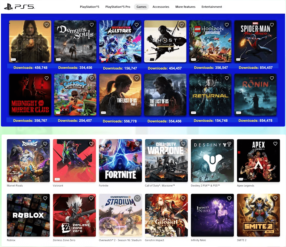Open the PlayStation®5 Pro menu item
The width and height of the screenshot is (286, 247).
(x=118, y=7)
